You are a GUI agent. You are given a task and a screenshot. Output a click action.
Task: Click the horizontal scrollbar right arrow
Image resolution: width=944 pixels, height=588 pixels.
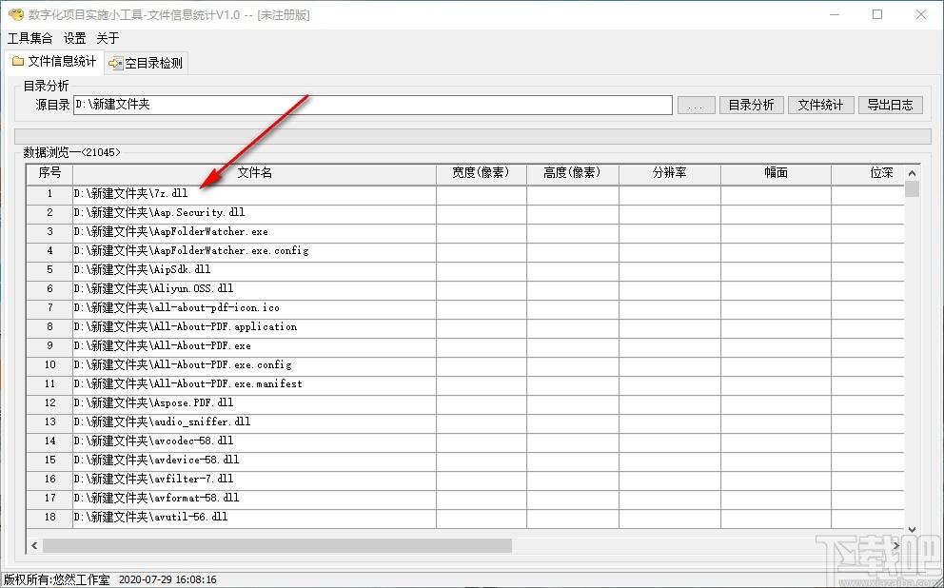point(896,546)
